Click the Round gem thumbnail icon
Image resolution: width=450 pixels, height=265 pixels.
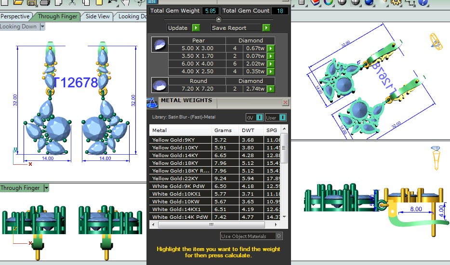[159, 85]
